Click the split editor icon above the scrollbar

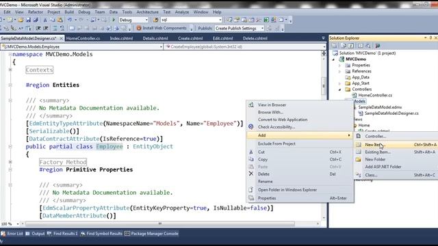click(324, 53)
